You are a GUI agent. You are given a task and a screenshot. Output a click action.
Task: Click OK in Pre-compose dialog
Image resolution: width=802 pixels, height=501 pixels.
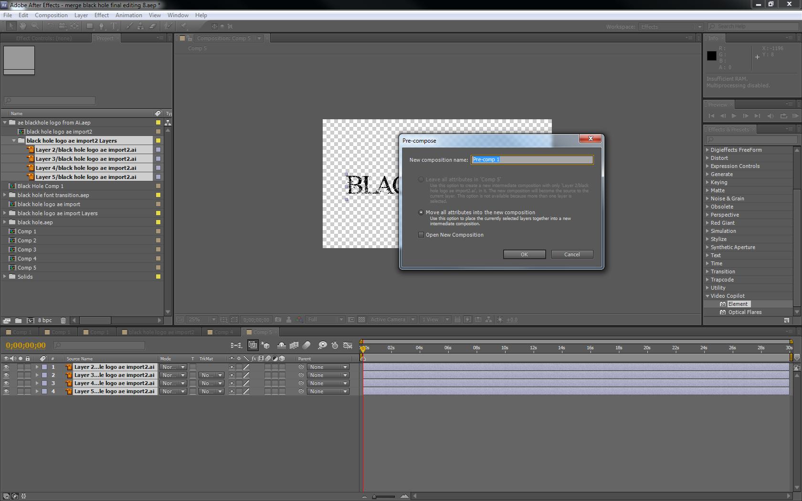pos(524,254)
